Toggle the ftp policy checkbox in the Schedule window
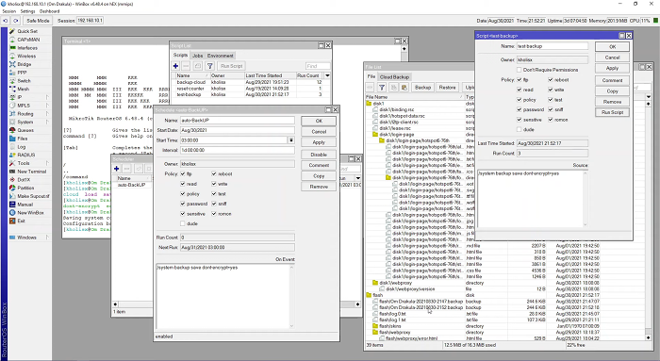Image resolution: width=660 pixels, height=361 pixels. pos(183,173)
